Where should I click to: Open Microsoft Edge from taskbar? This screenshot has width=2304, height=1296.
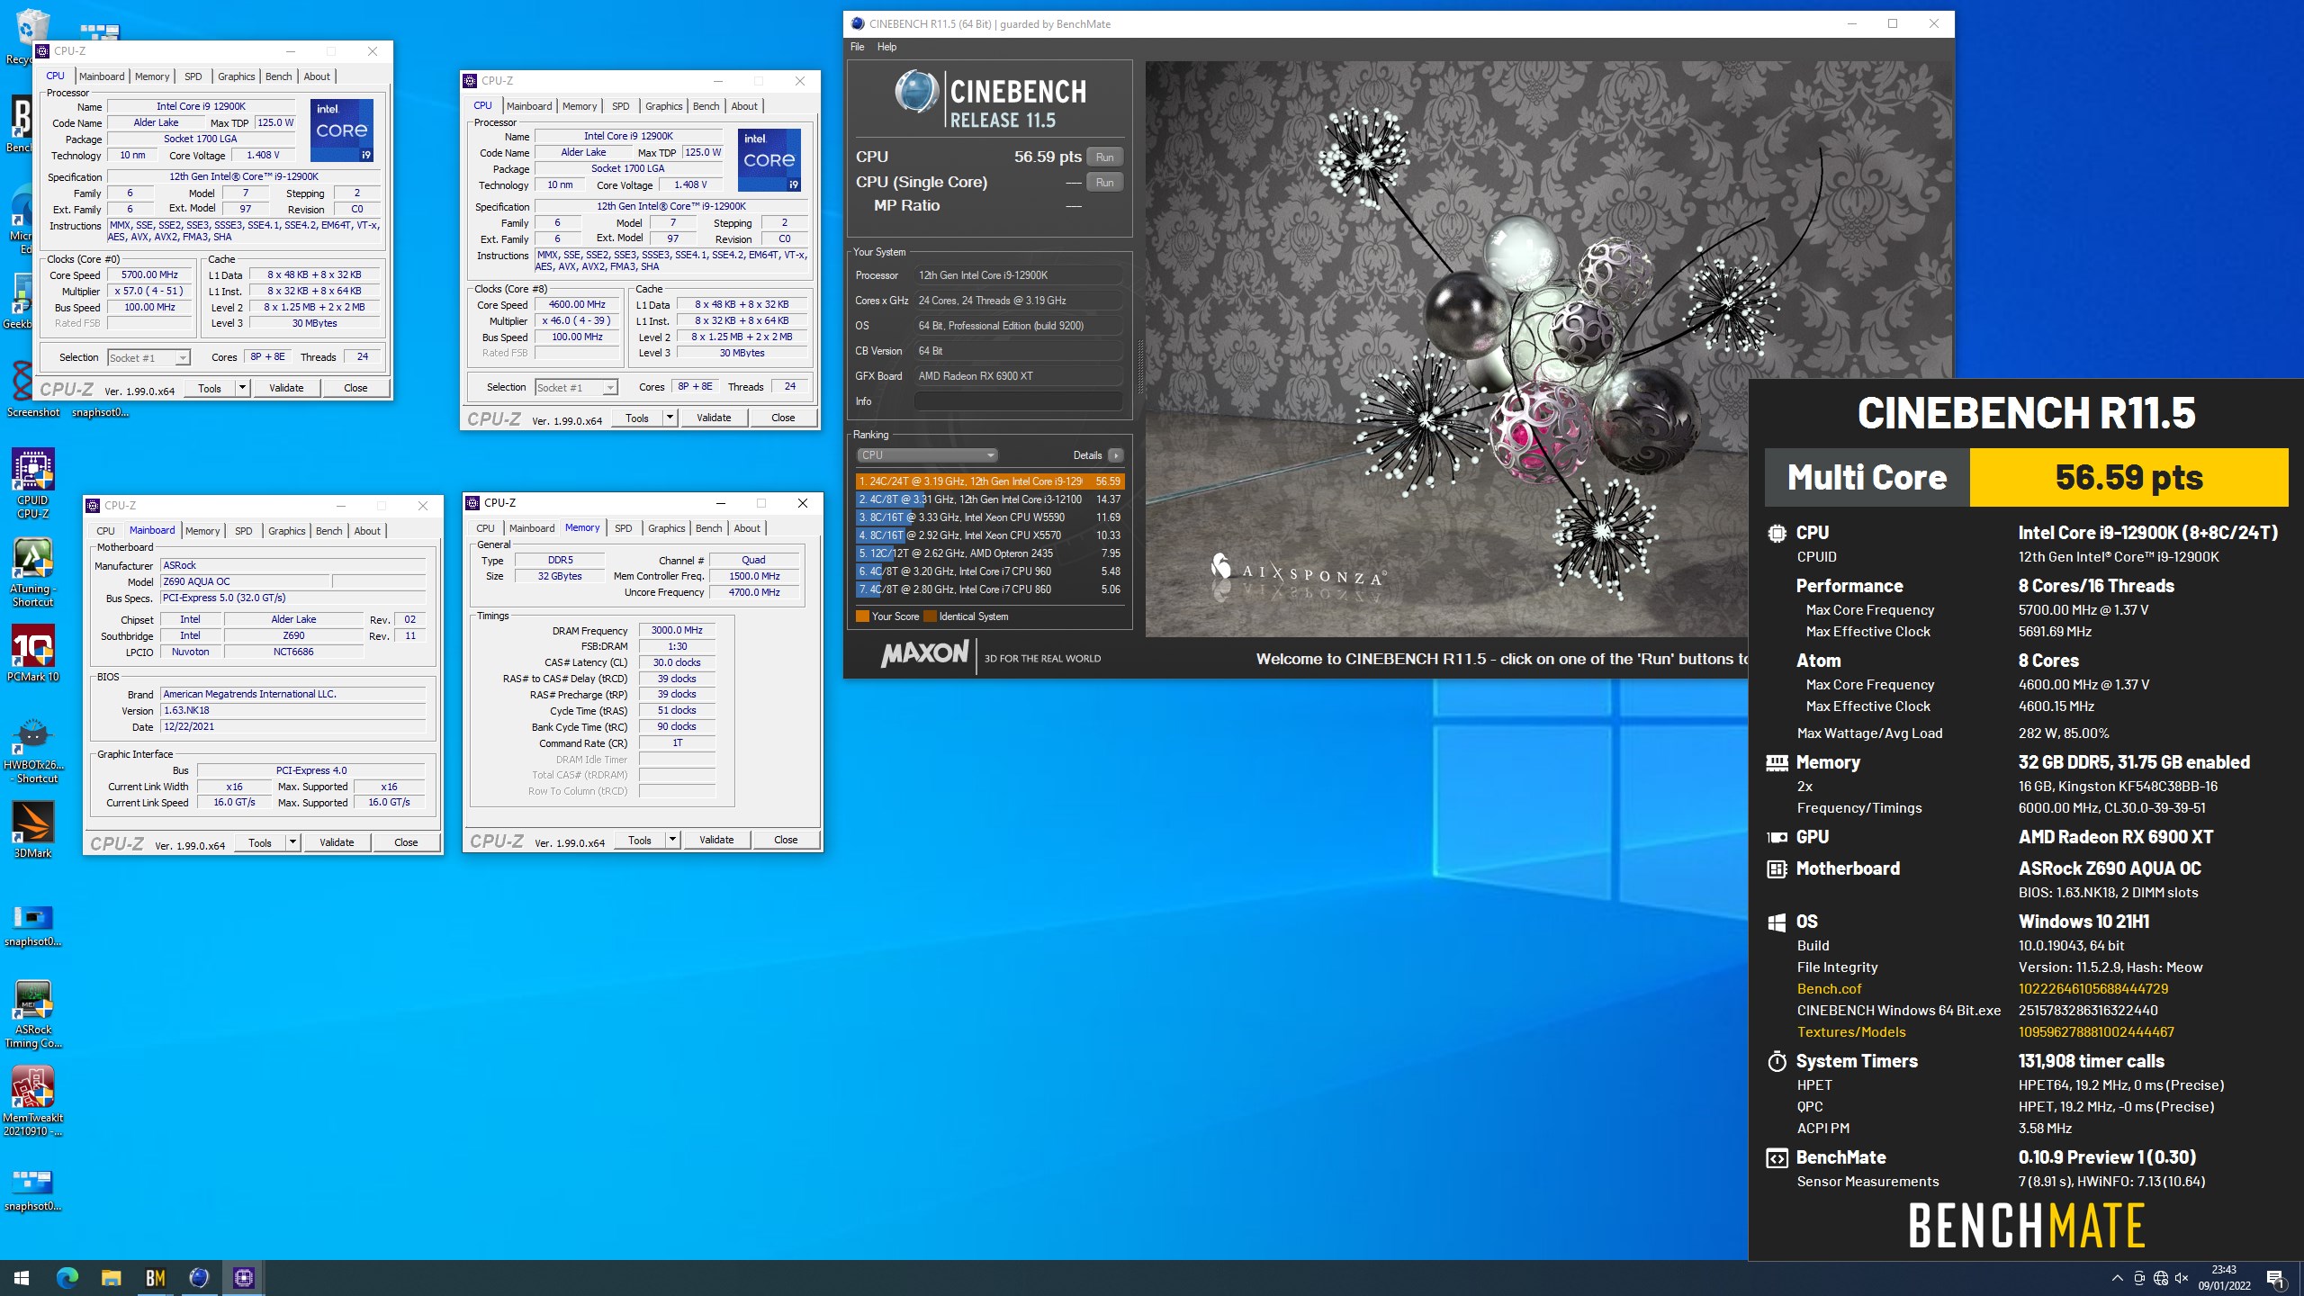point(67,1277)
